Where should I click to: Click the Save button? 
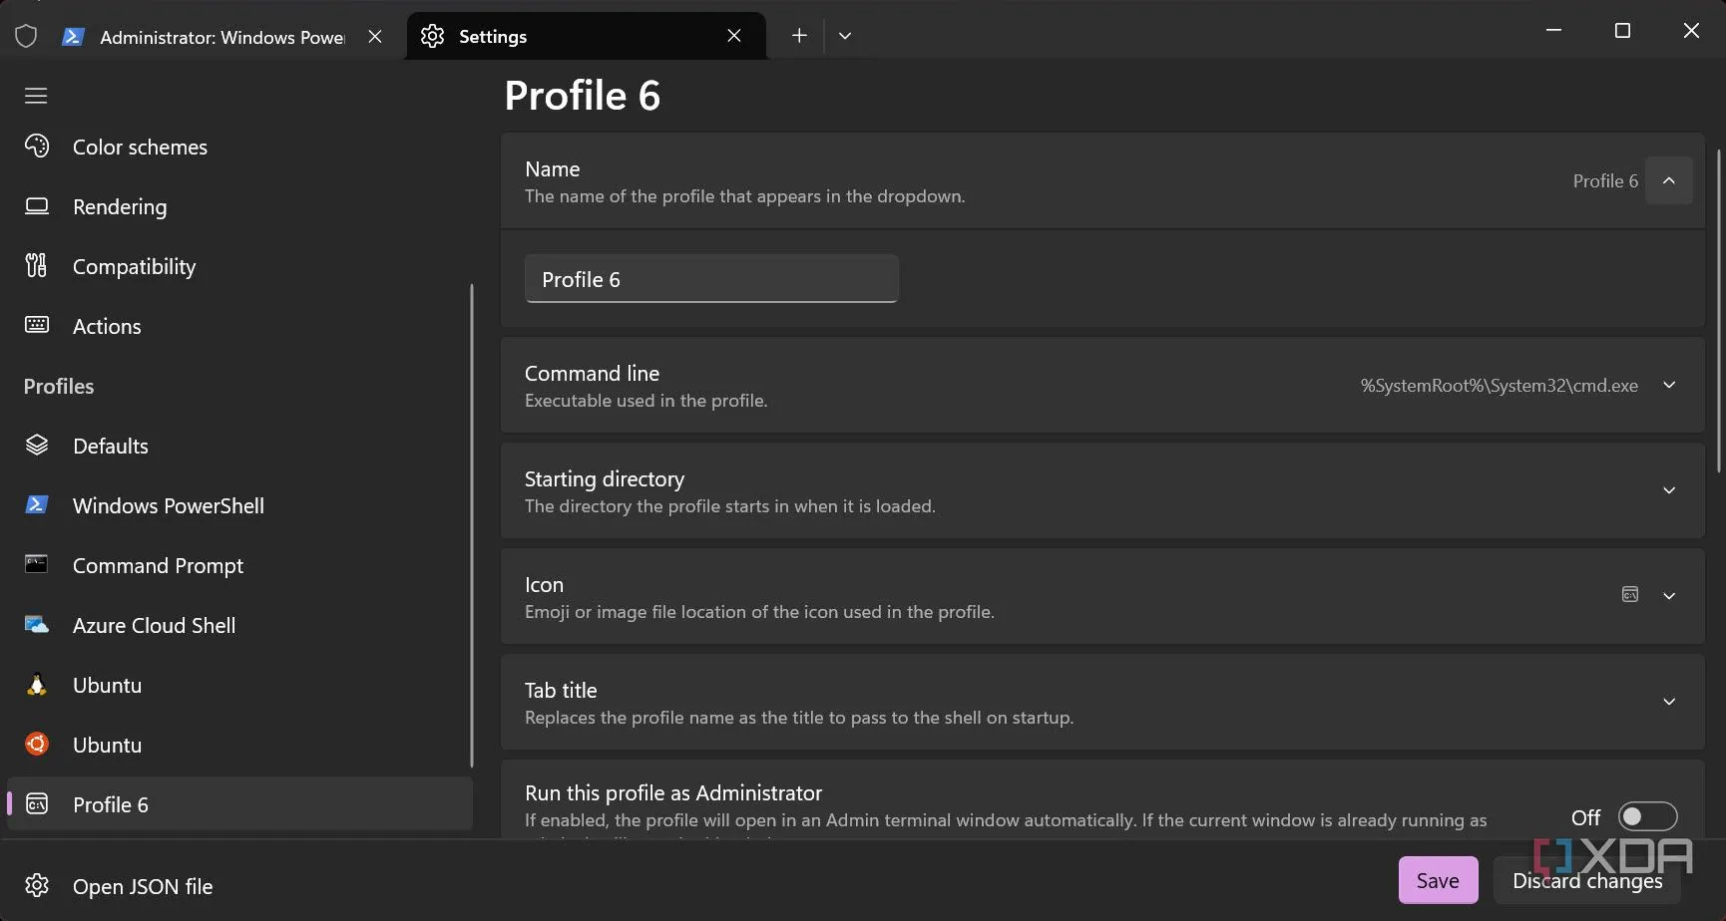[x=1437, y=880]
